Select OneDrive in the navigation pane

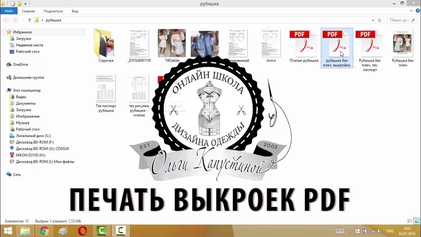[x=20, y=65]
